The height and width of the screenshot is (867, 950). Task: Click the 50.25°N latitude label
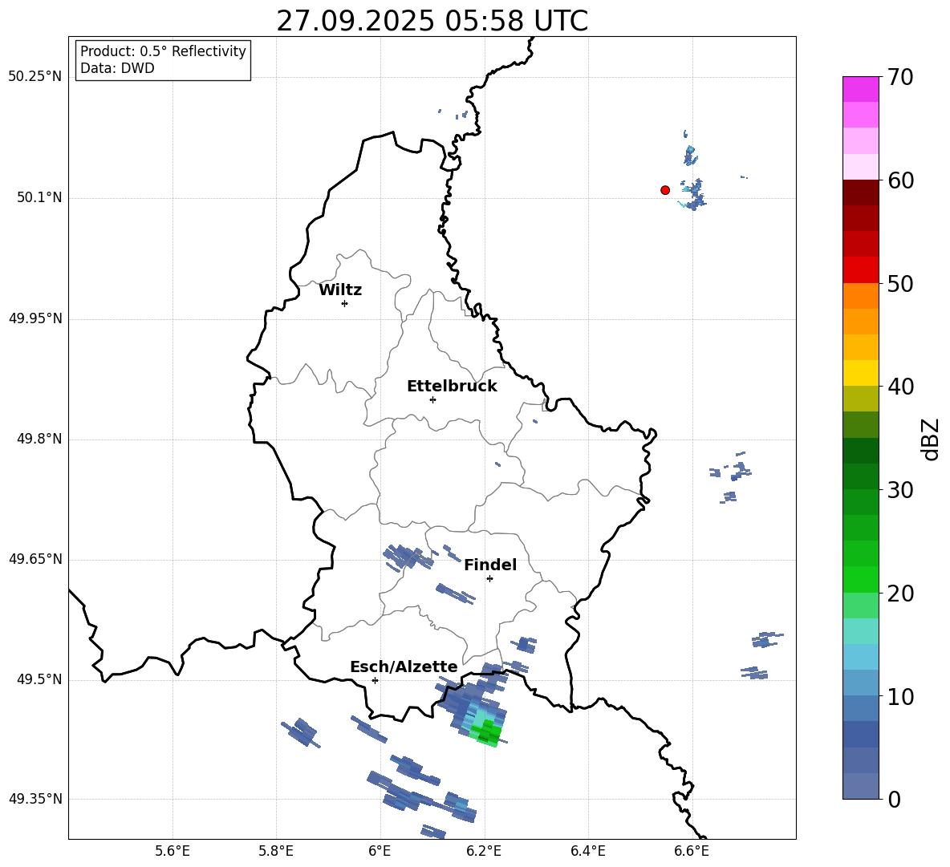(35, 77)
